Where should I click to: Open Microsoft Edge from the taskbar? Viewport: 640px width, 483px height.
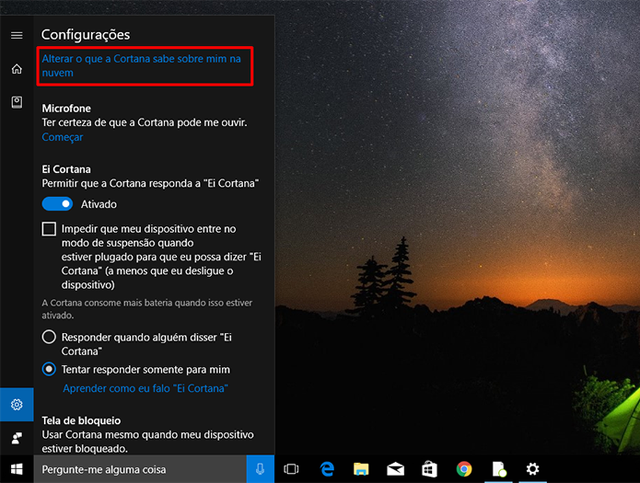[327, 469]
